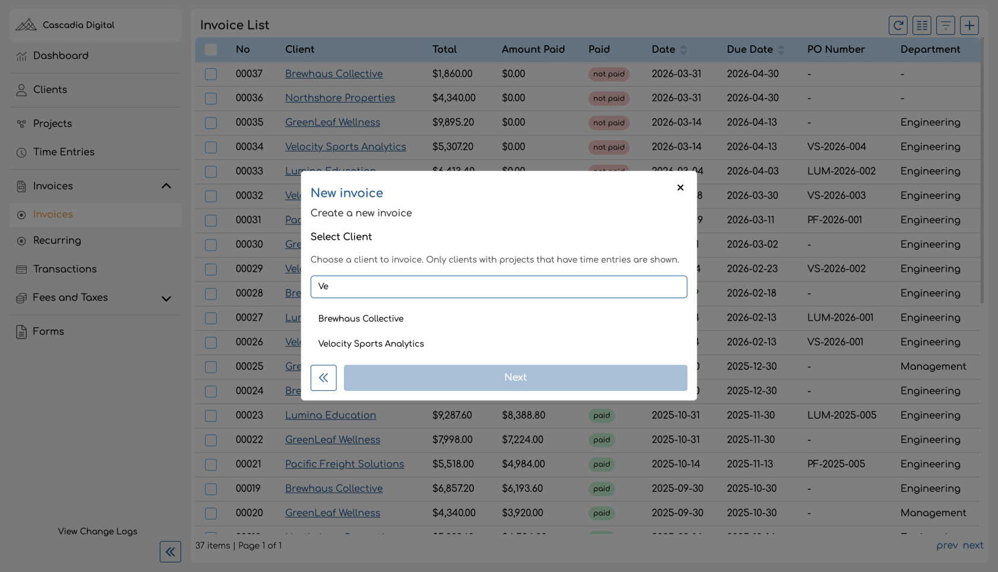Check the box for invoice 00022
This screenshot has height=572, width=998.
[211, 440]
